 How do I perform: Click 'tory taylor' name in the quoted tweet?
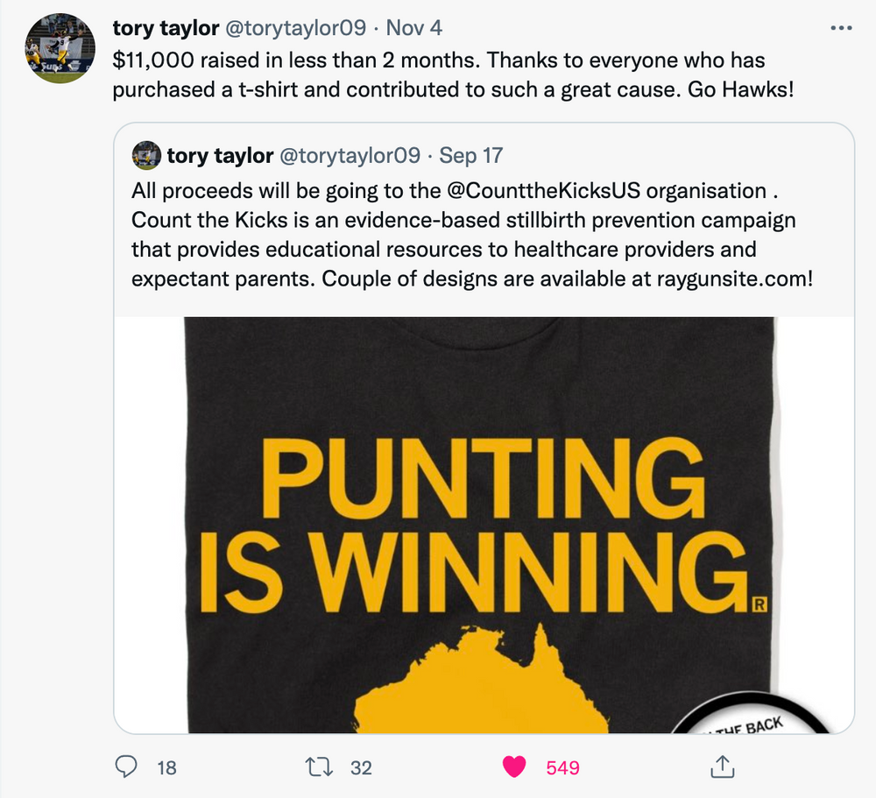click(x=220, y=156)
